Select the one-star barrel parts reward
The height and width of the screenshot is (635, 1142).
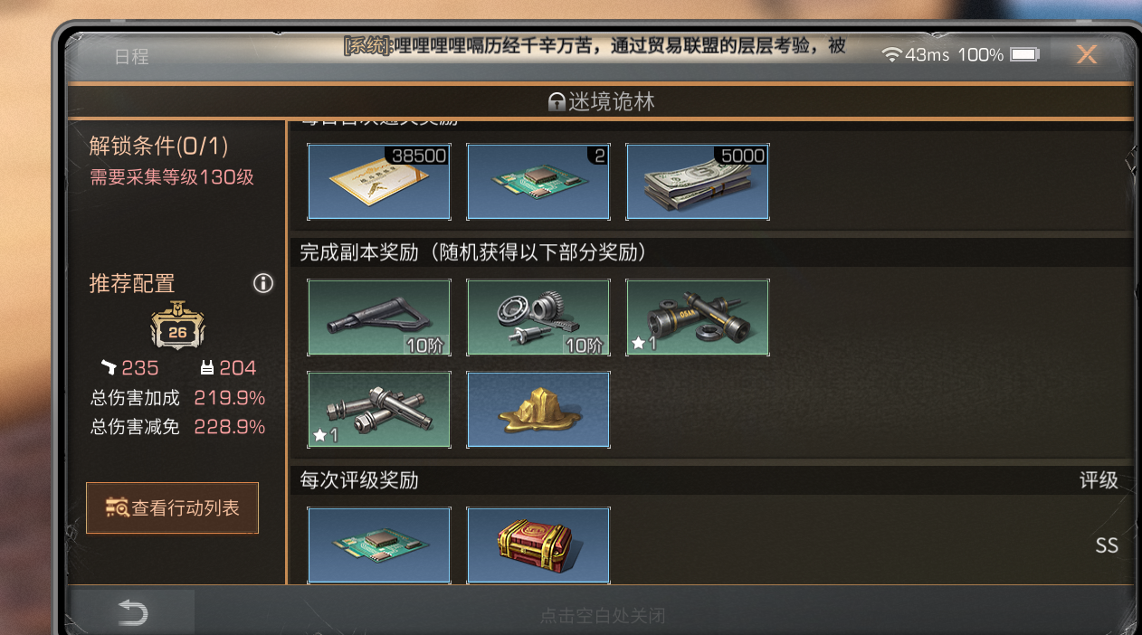698,317
